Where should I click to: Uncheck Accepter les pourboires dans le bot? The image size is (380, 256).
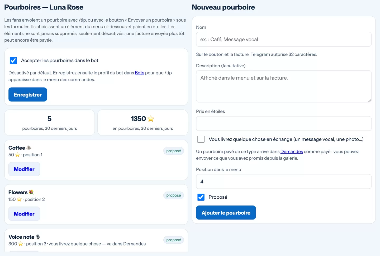click(13, 61)
